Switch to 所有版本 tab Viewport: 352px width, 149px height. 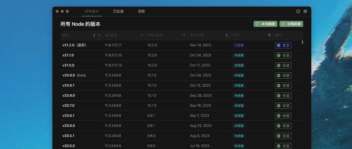pyautogui.click(x=92, y=12)
